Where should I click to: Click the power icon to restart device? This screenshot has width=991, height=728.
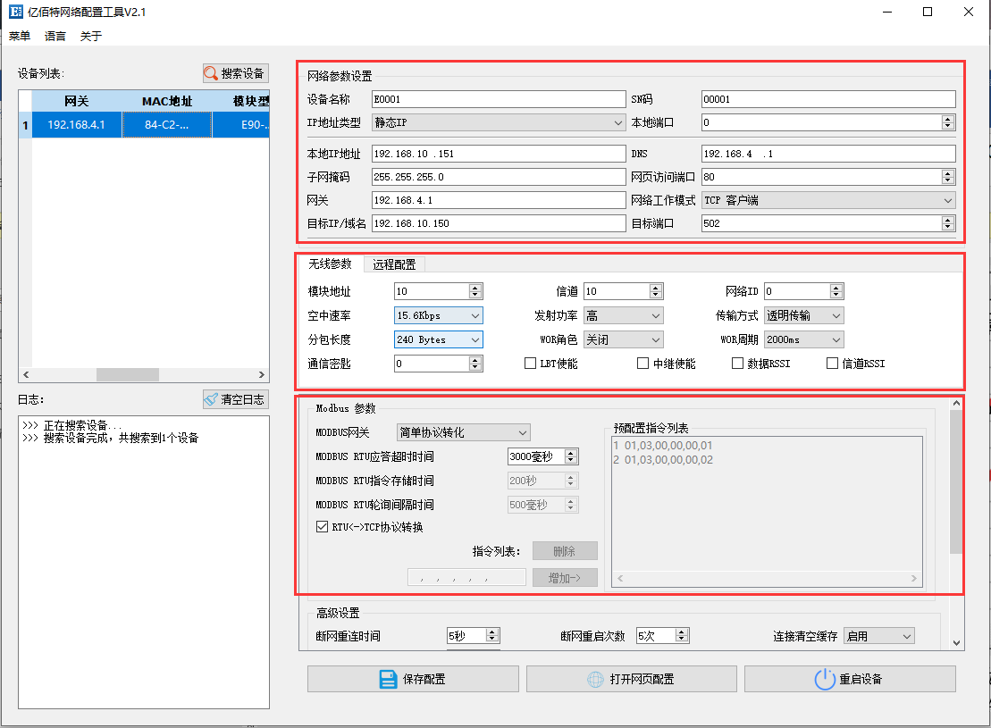[x=824, y=679]
